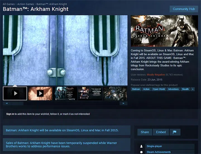Click the Embed button

tap(161, 132)
